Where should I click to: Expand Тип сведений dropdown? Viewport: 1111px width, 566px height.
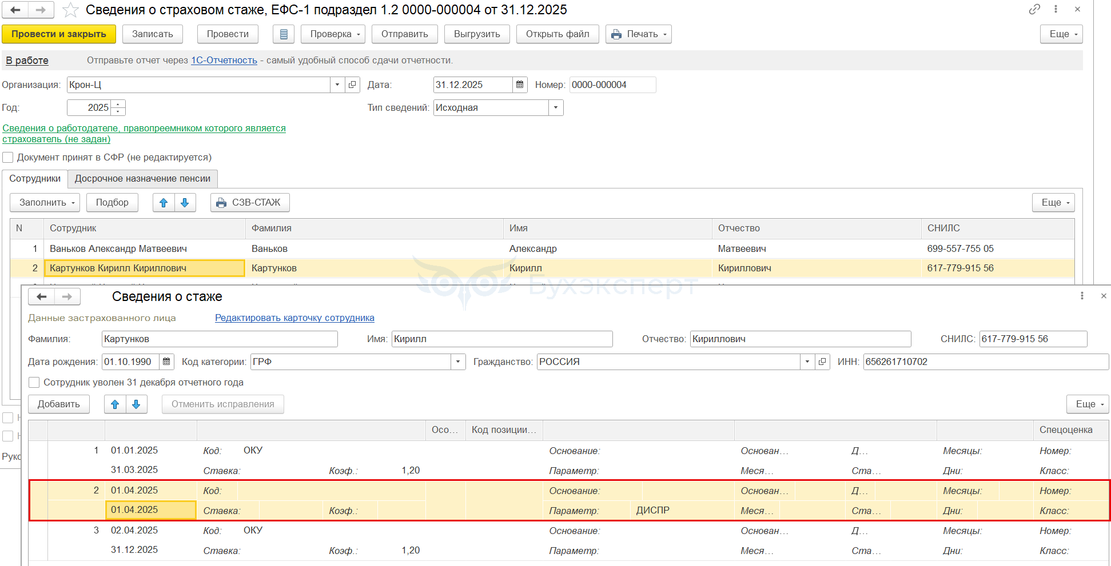coord(556,108)
